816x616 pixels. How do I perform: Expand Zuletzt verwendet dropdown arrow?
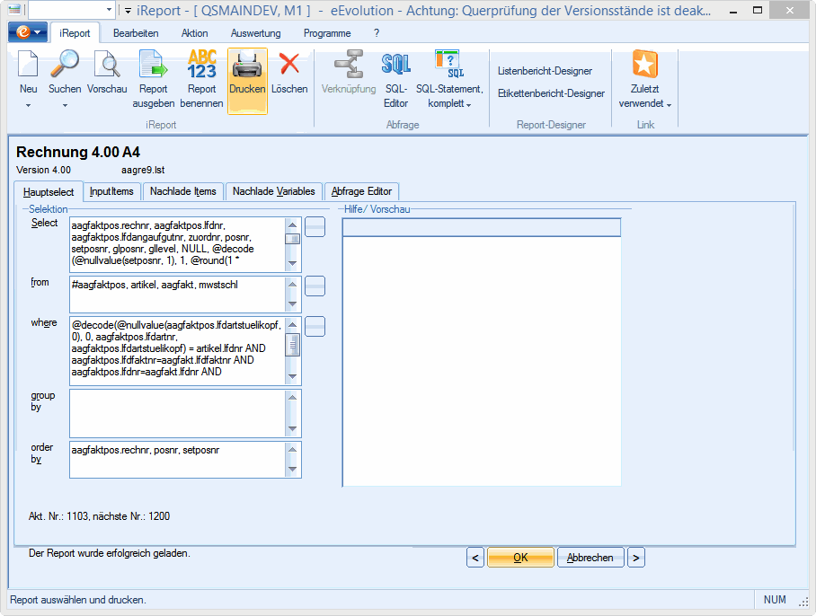(669, 105)
